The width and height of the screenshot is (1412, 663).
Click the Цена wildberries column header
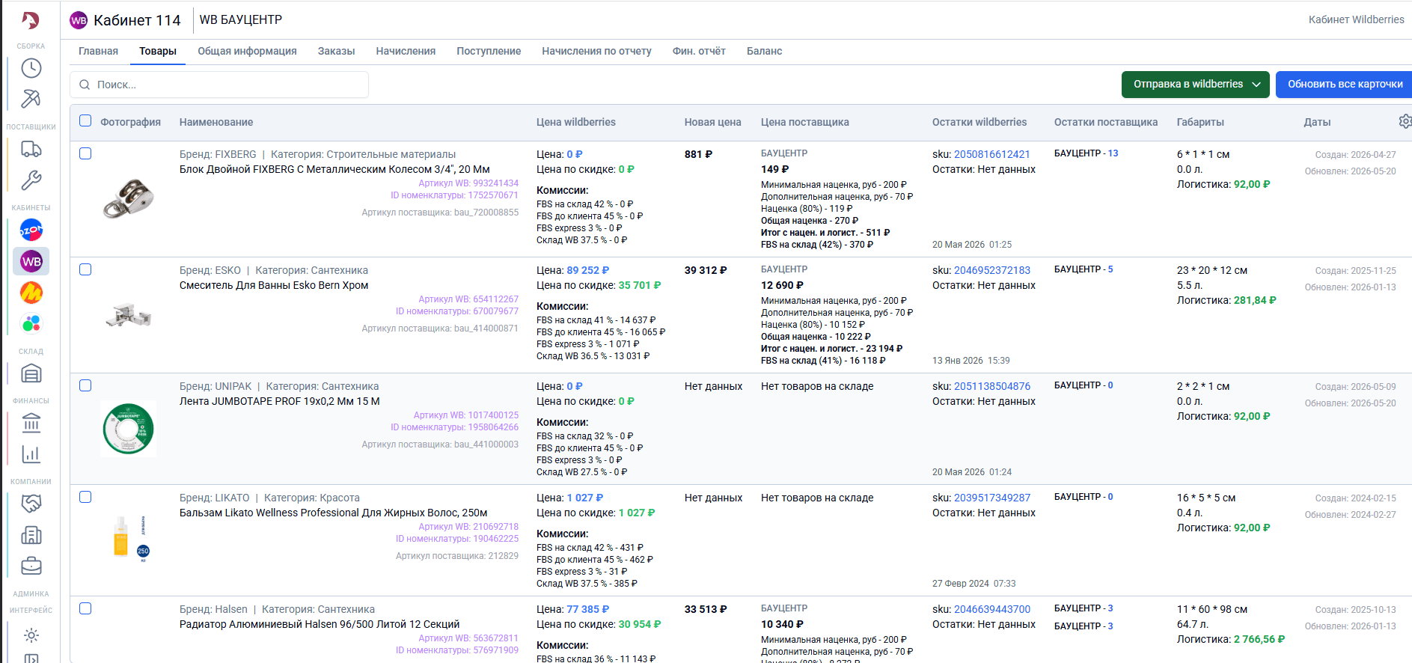pos(575,122)
